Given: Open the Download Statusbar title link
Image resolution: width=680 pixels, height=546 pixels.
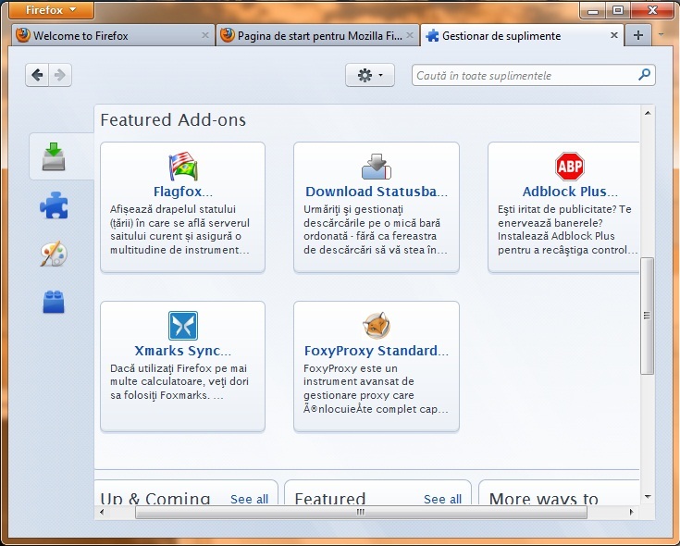Looking at the screenshot, I should coord(377,192).
